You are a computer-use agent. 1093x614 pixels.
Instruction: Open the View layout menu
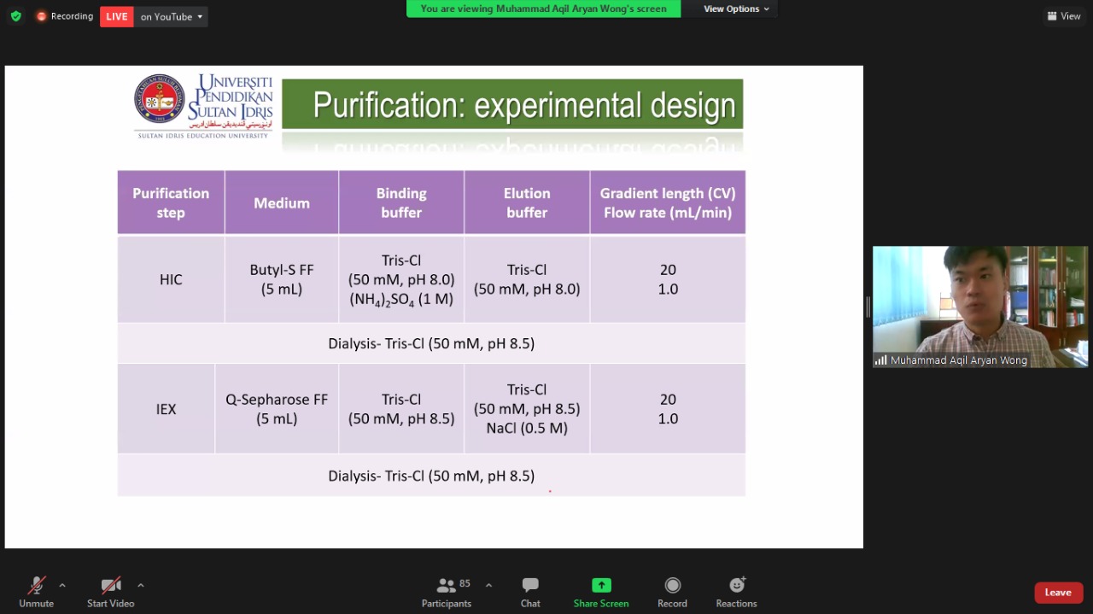(x=1064, y=16)
